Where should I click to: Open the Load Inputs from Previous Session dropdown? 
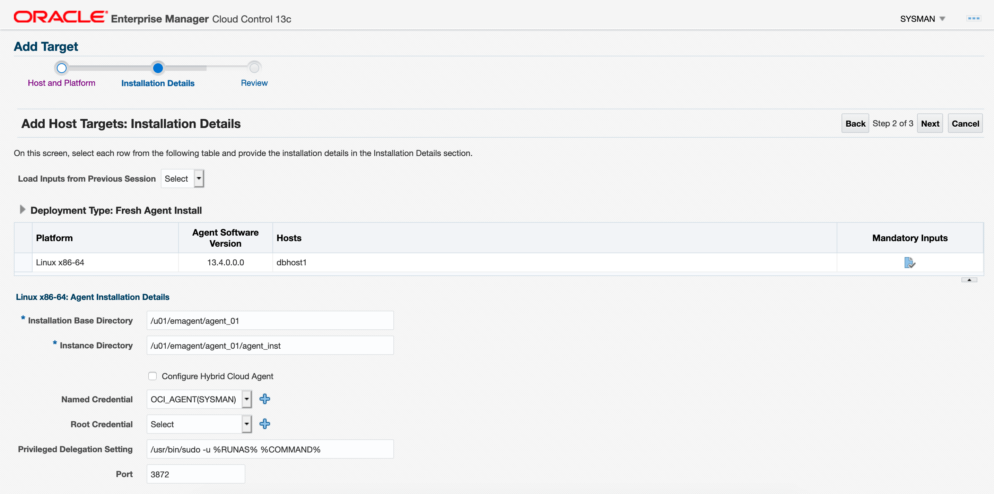(198, 178)
